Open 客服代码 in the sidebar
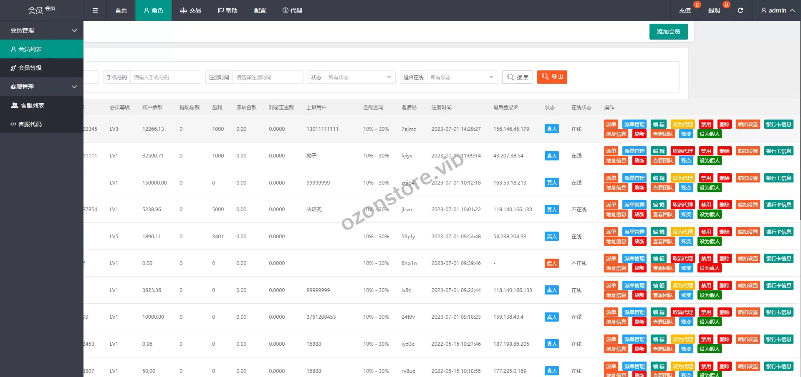The width and height of the screenshot is (801, 377). tap(30, 124)
